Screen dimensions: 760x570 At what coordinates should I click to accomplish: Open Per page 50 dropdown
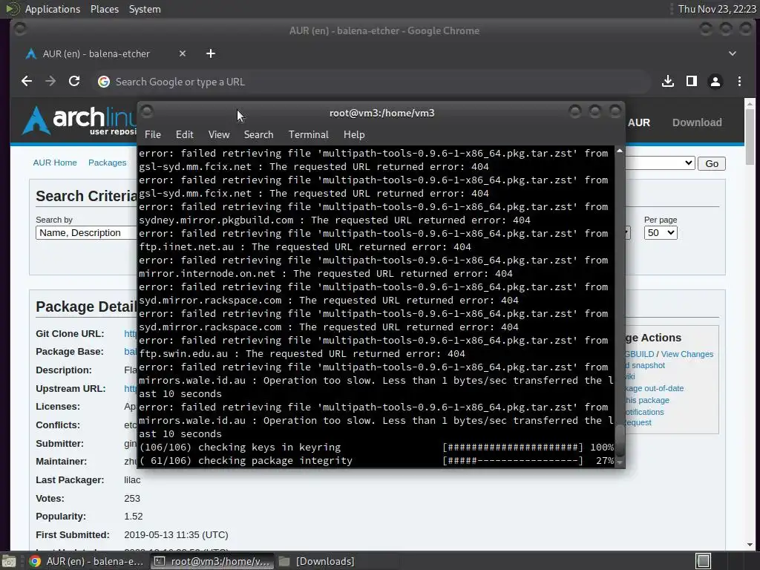pos(661,232)
